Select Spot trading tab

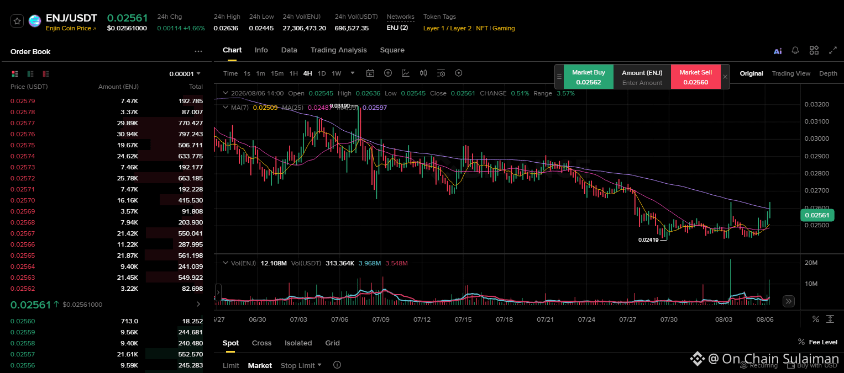(x=230, y=343)
